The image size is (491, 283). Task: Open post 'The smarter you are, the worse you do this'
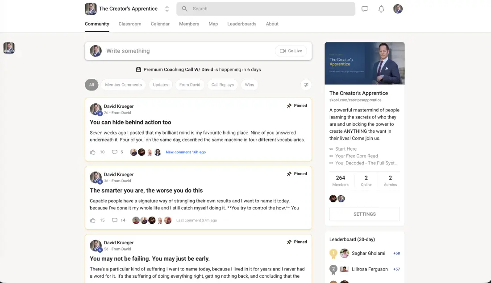tap(146, 190)
